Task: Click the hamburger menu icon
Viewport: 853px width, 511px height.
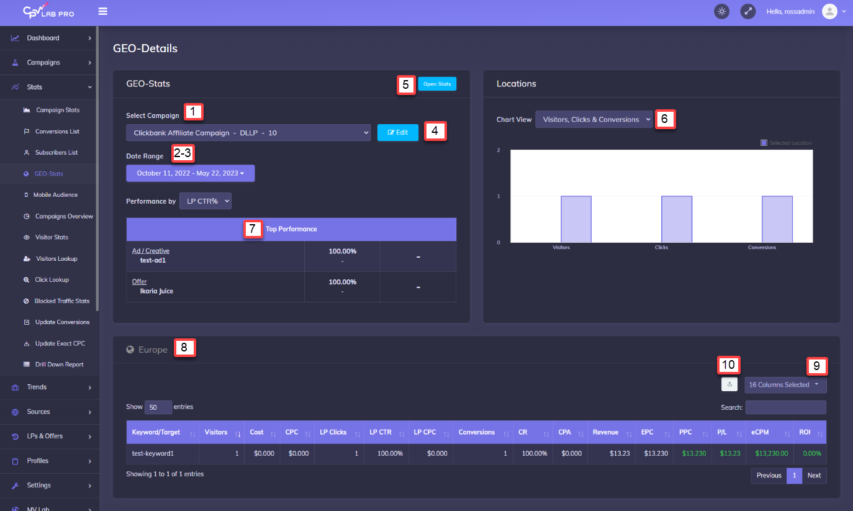Action: [x=102, y=11]
